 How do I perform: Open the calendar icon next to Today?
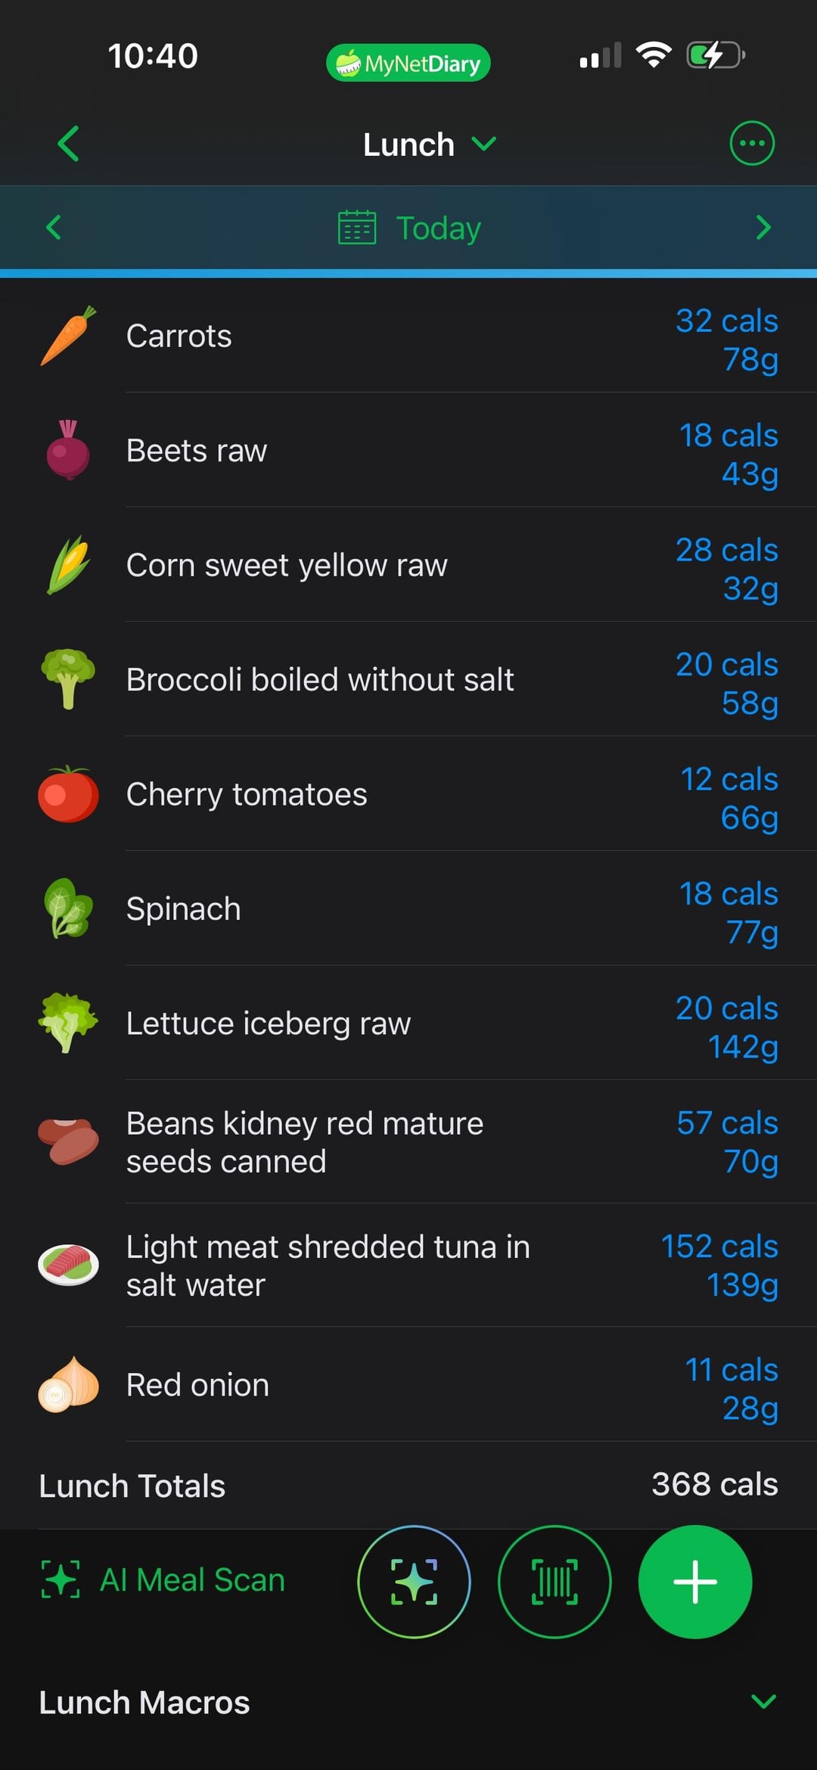pyautogui.click(x=356, y=228)
